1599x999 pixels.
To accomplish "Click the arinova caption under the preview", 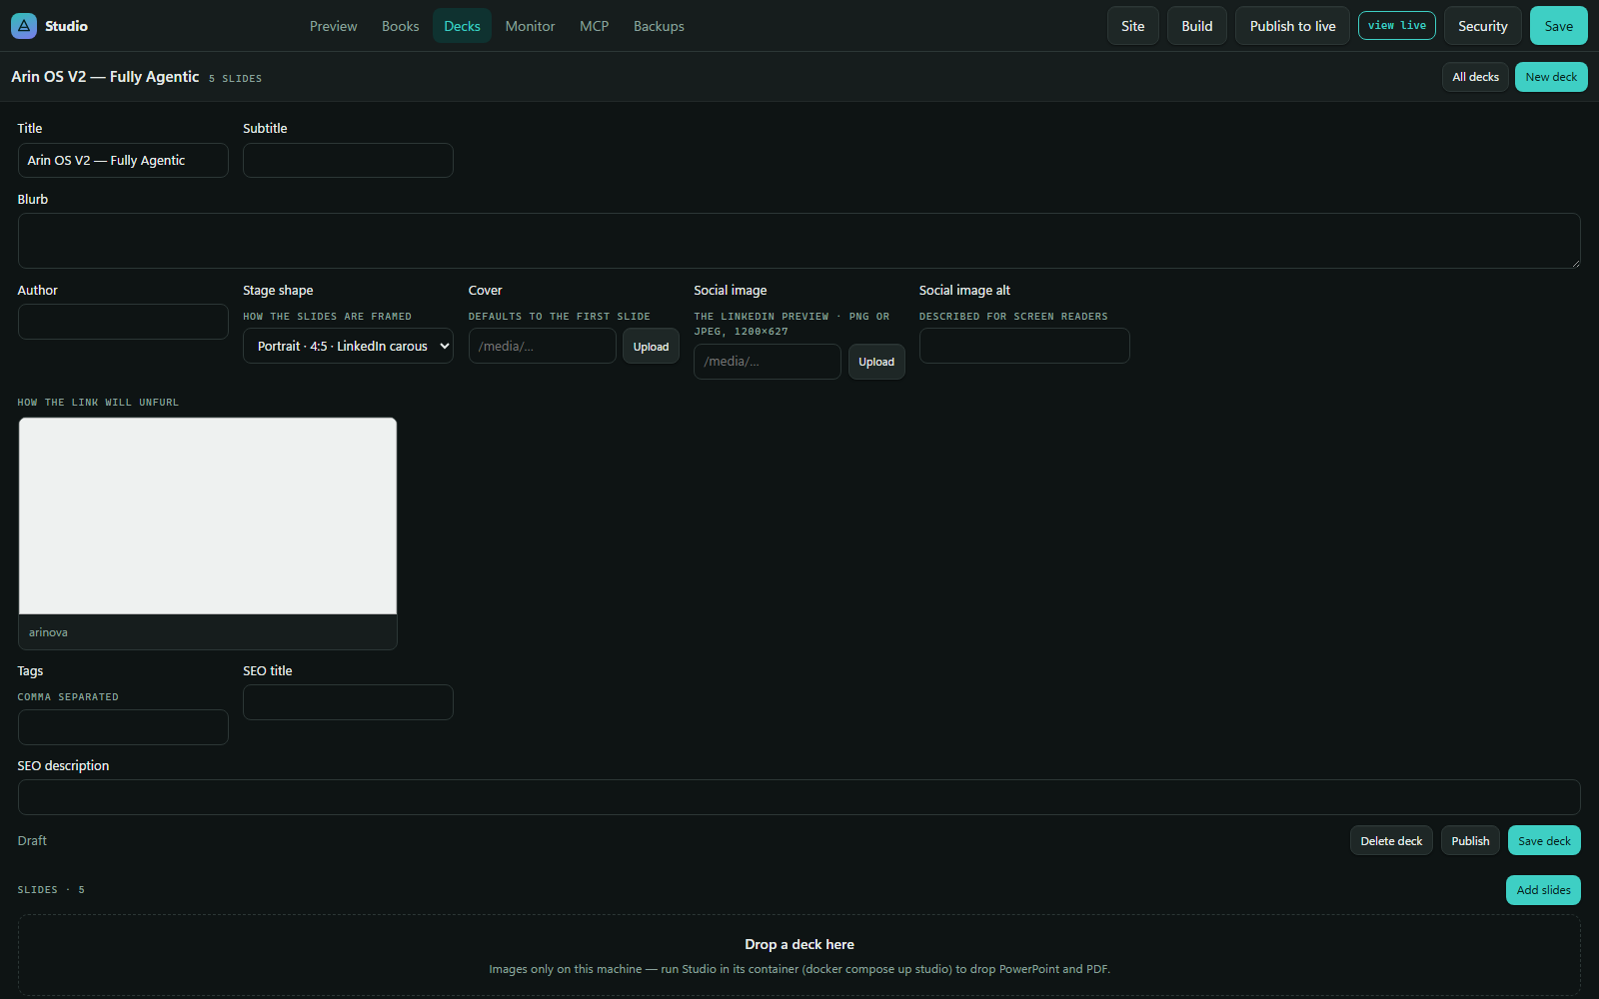I will [x=48, y=632].
